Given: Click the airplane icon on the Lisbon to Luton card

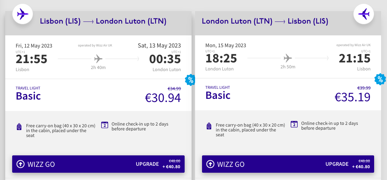Looking at the screenshot, I should pyautogui.click(x=23, y=14).
